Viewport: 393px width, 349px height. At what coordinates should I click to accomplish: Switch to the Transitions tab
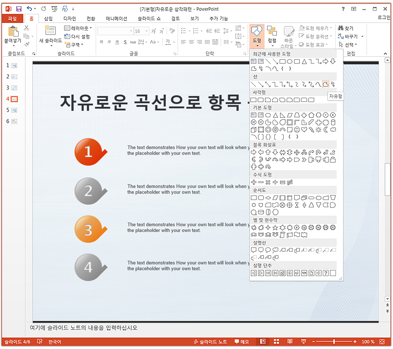(91, 19)
